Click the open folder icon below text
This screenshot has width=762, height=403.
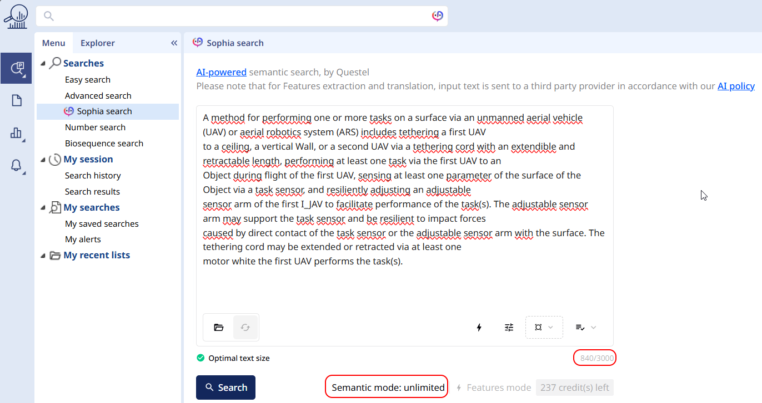click(219, 328)
